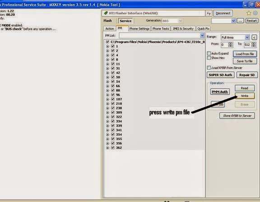Screen dimensions: 260x202
Task: Expand PM field 50 tree node
Action: [x=107, y=77]
